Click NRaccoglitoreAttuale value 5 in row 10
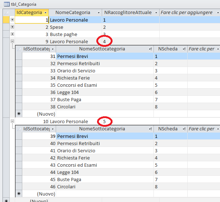220x202 pixels. [x=130, y=121]
